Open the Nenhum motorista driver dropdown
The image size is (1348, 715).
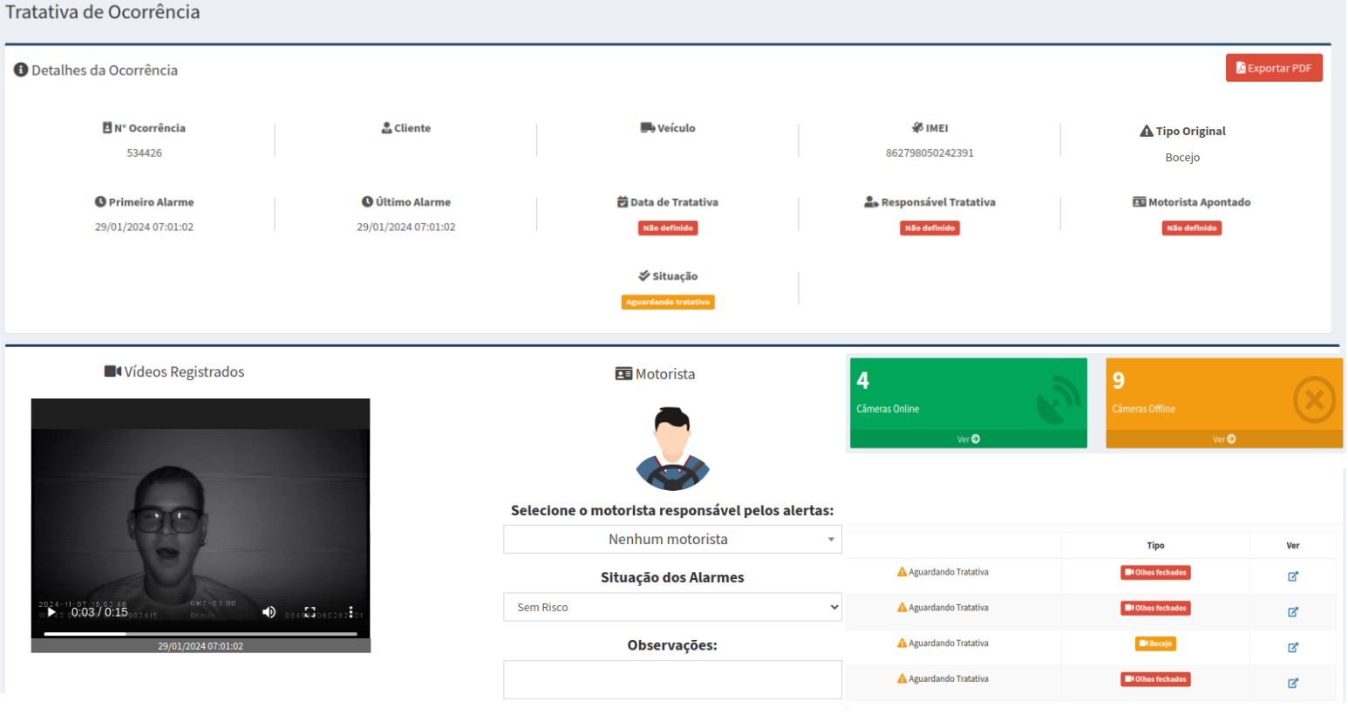672,539
